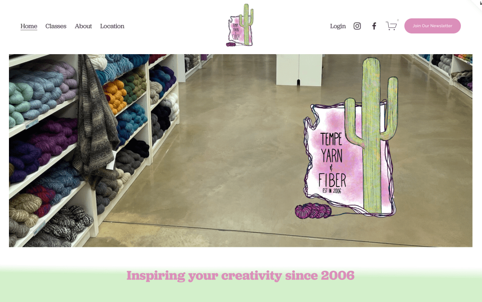
Task: View the shopping cart icon
Action: pos(392,26)
